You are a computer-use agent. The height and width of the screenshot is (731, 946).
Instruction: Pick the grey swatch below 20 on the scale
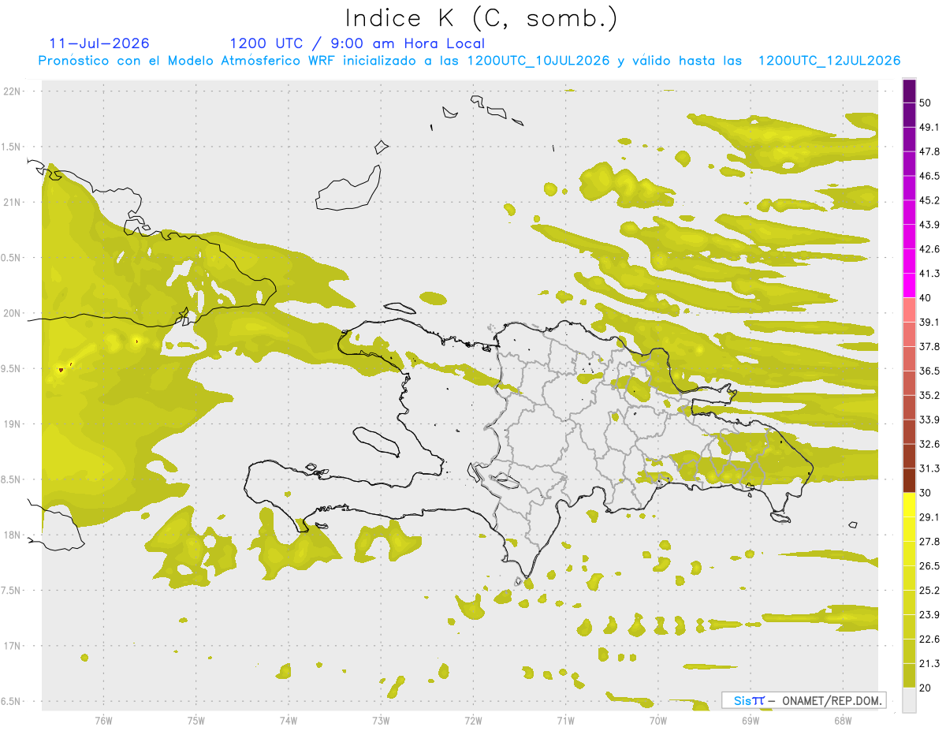(909, 700)
